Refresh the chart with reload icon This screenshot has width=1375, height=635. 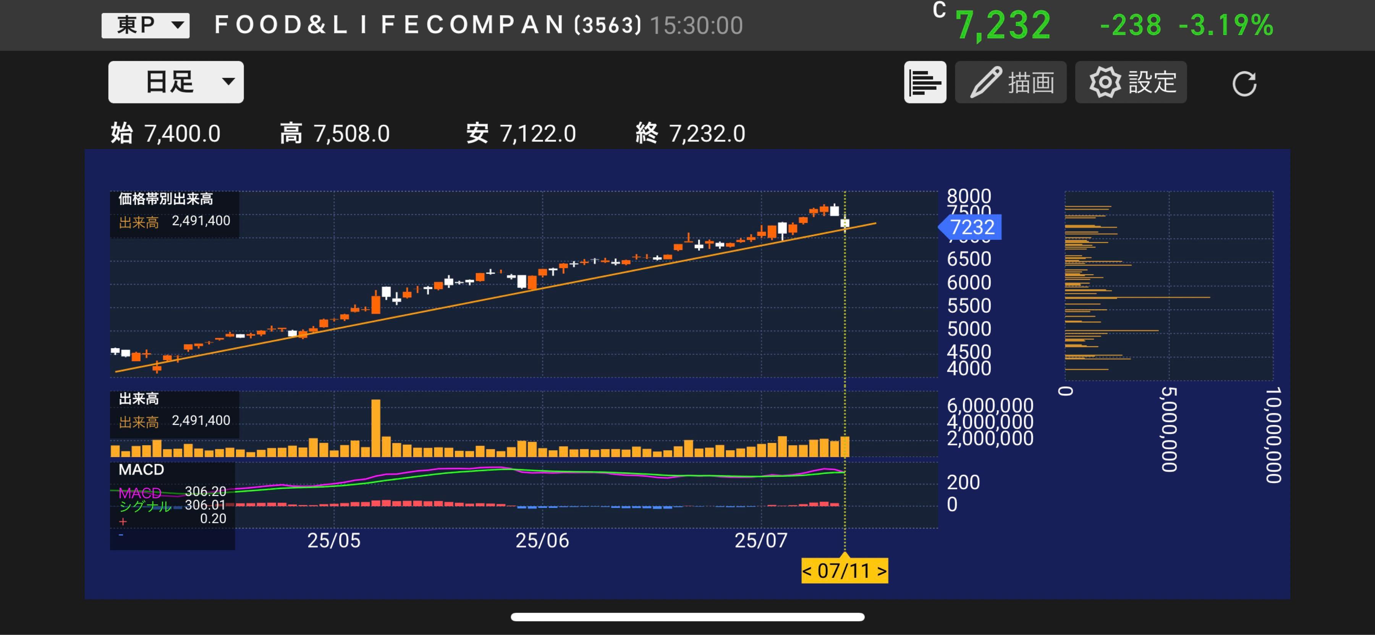1244,84
